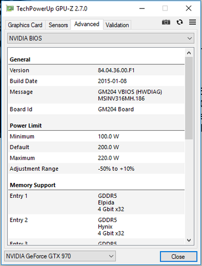202x266 pixels.
Task: Minimize the GPU-Z window
Action: 142,8
